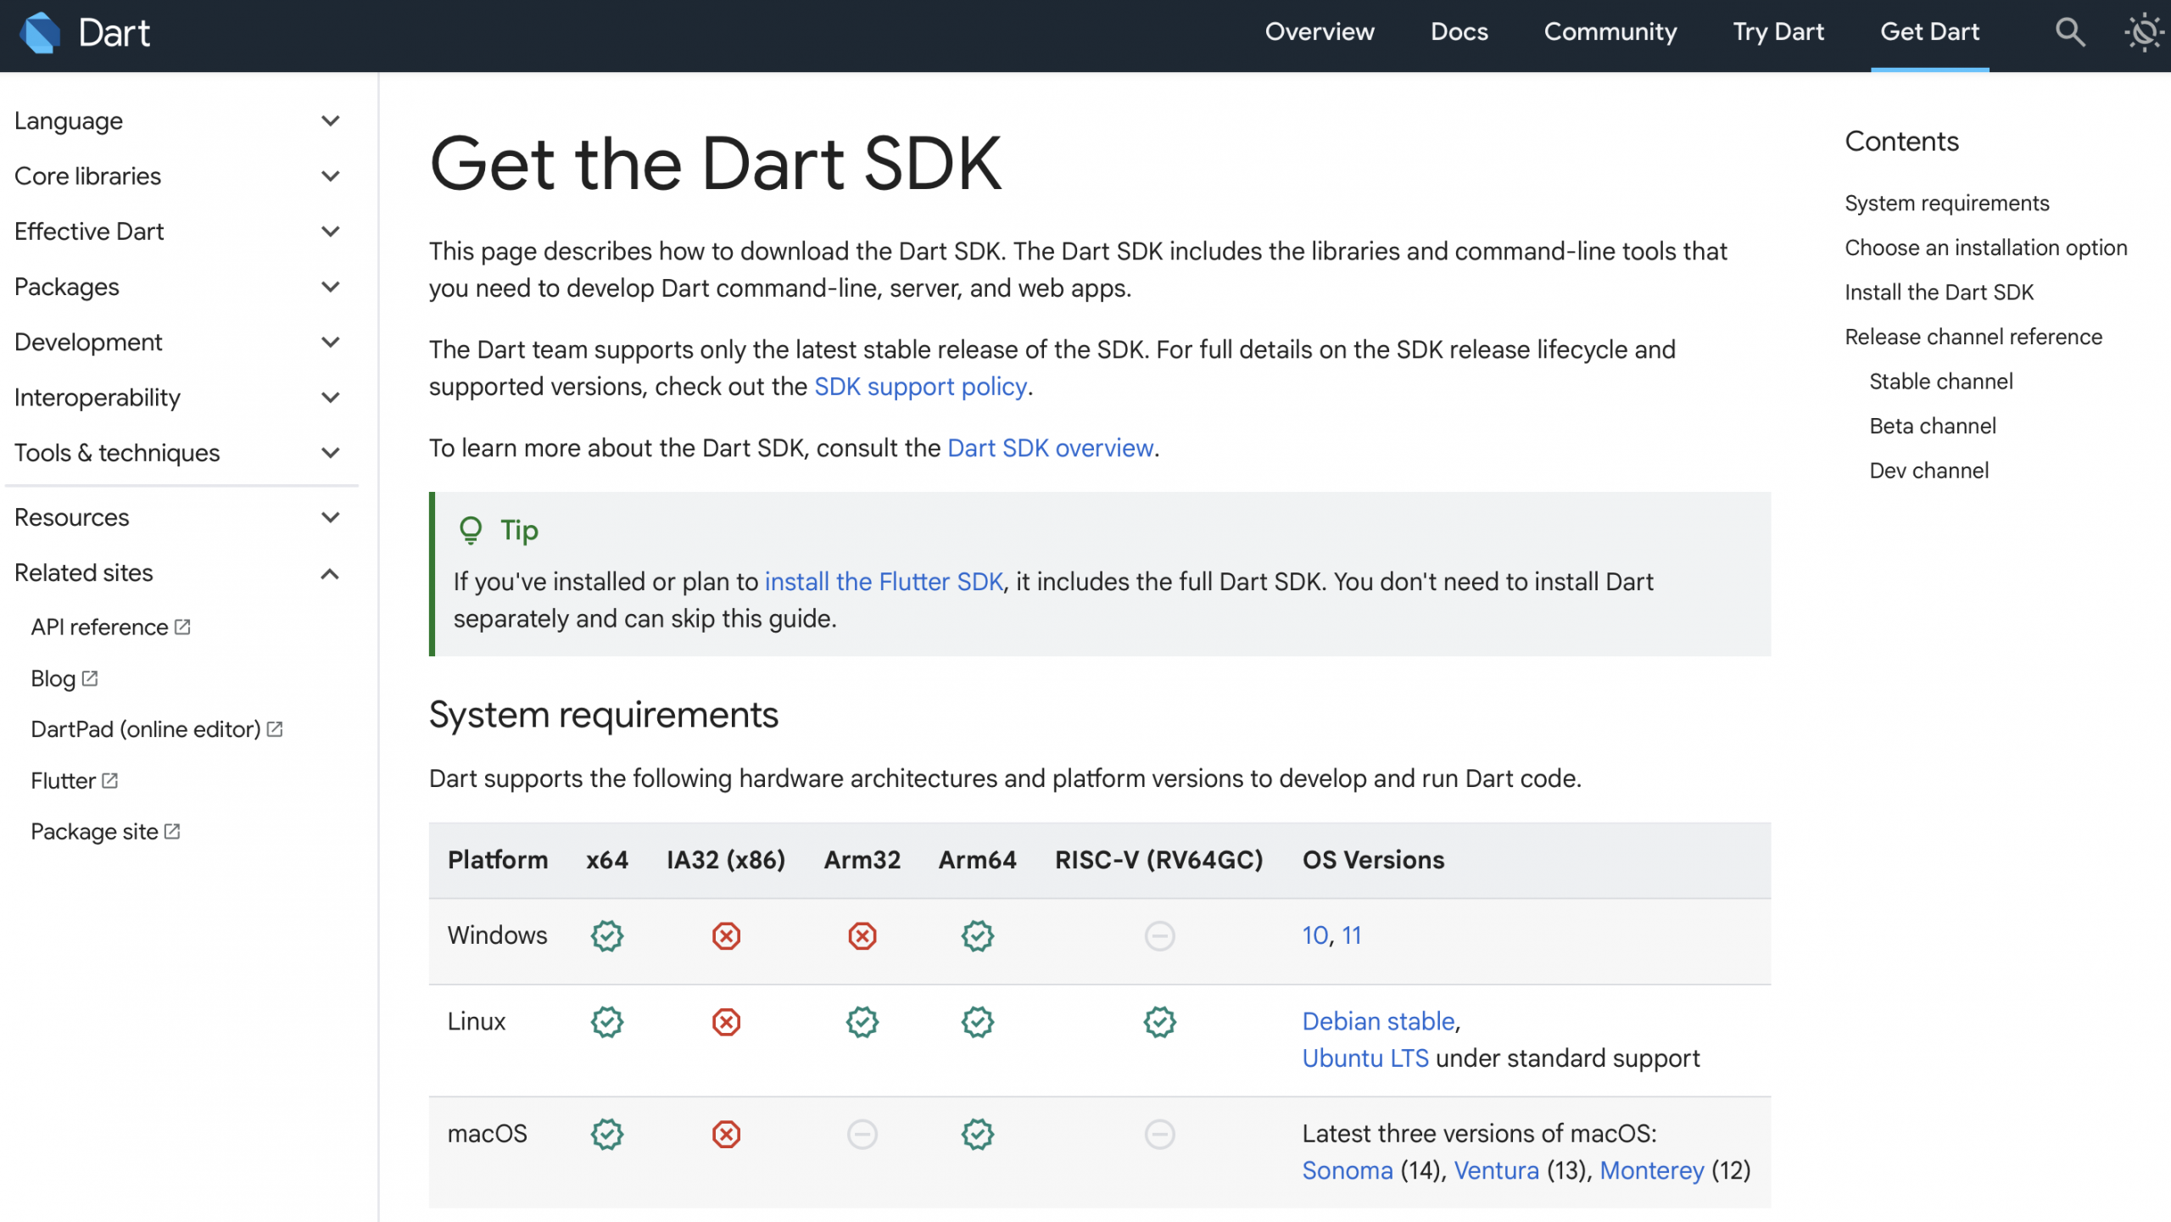Open the site search magnifier icon

2069,32
